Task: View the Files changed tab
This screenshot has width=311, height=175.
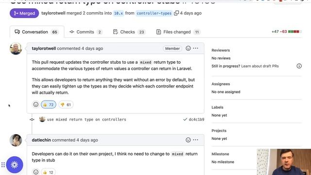Action: tap(178, 32)
